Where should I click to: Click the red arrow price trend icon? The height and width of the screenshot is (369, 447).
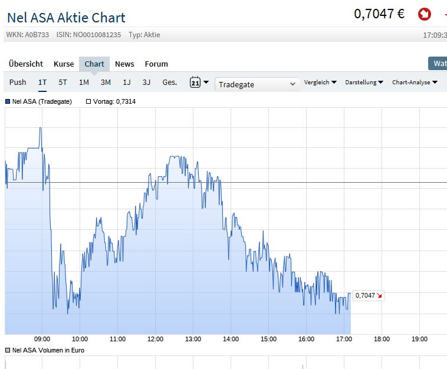pyautogui.click(x=424, y=14)
